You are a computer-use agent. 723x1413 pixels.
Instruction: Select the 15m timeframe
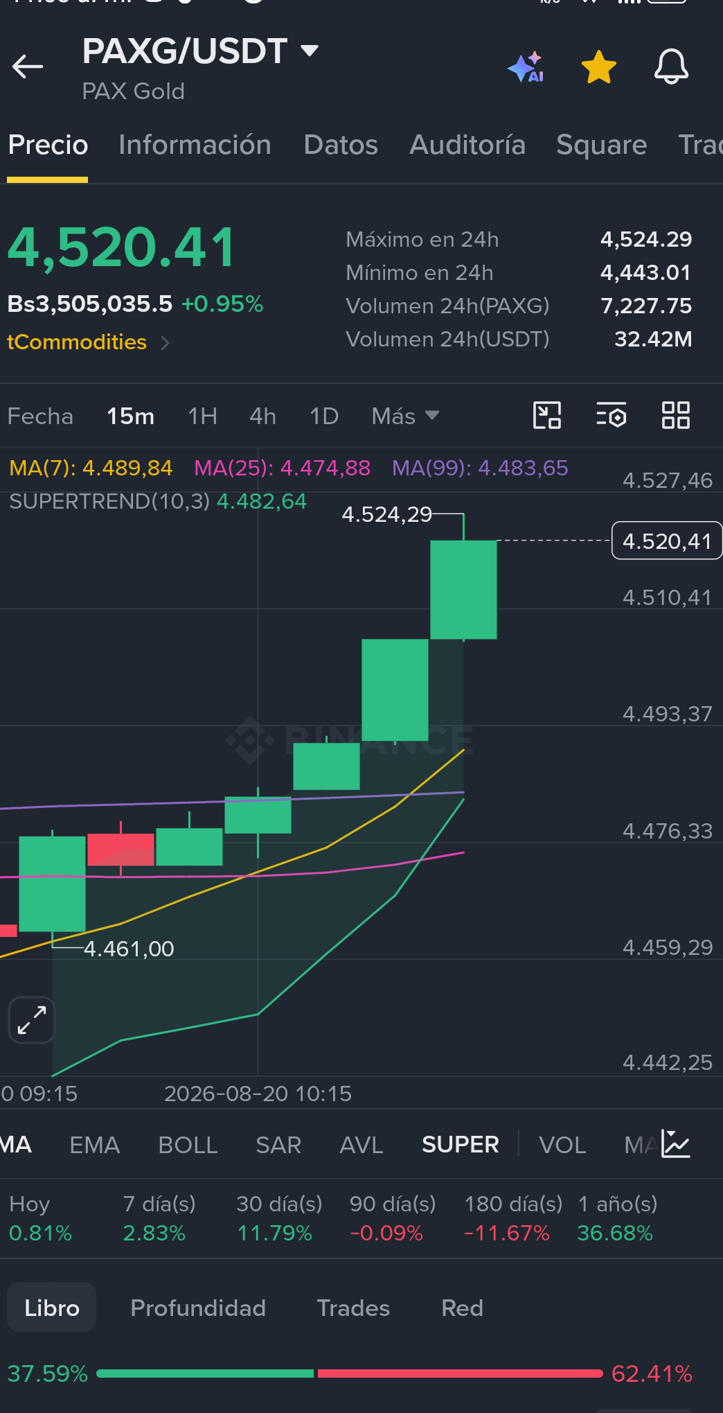pos(130,416)
